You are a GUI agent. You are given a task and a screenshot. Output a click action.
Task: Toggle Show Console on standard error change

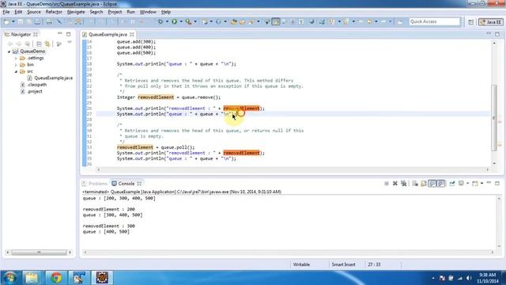pyautogui.click(x=441, y=183)
